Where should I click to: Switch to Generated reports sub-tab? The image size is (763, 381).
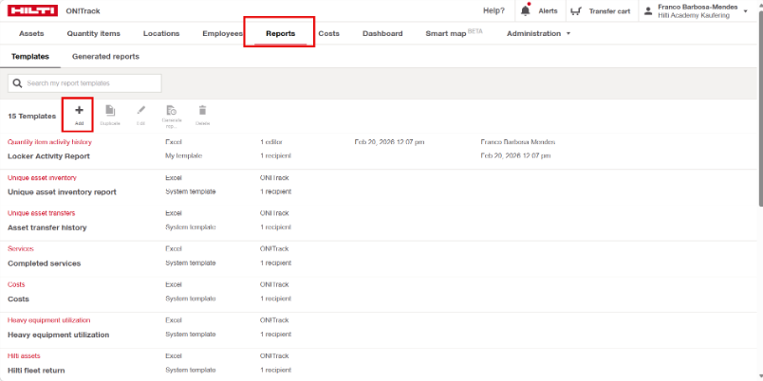pyautogui.click(x=105, y=56)
